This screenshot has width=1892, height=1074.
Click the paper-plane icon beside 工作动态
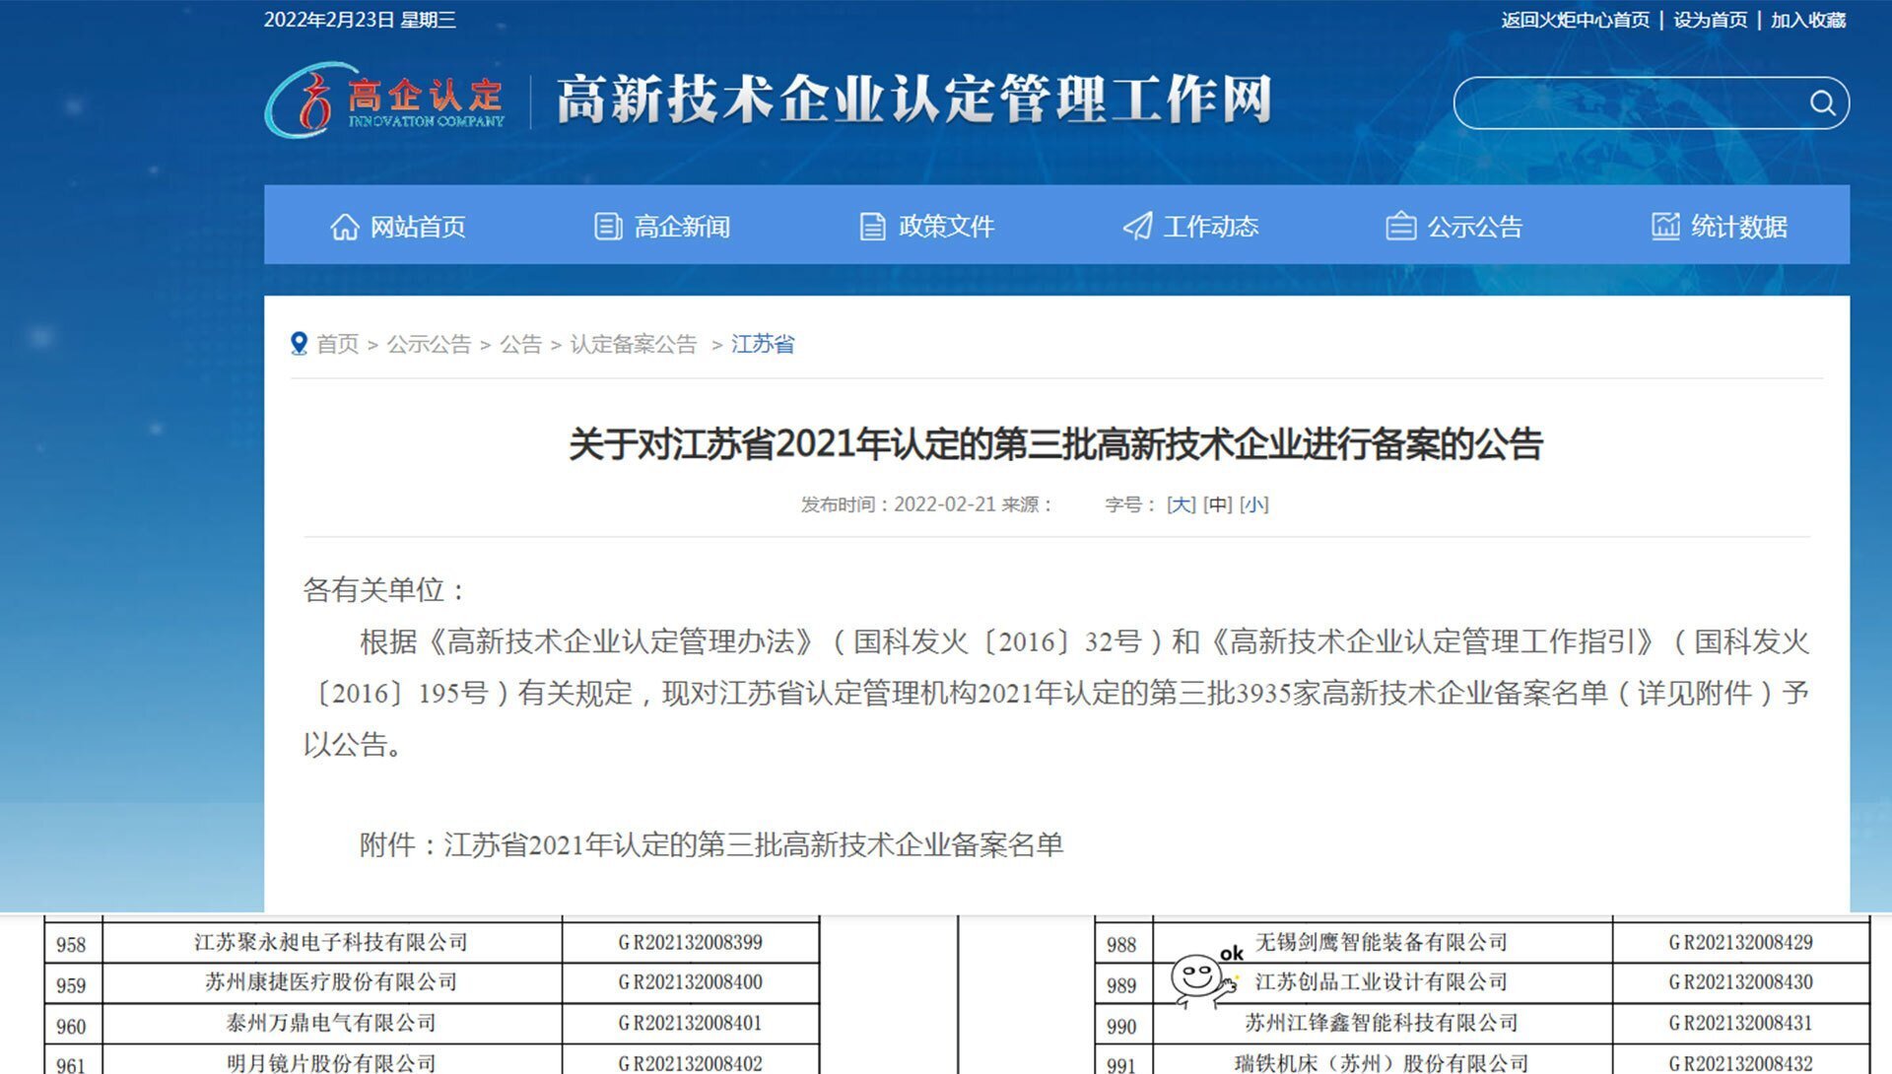coord(1138,226)
